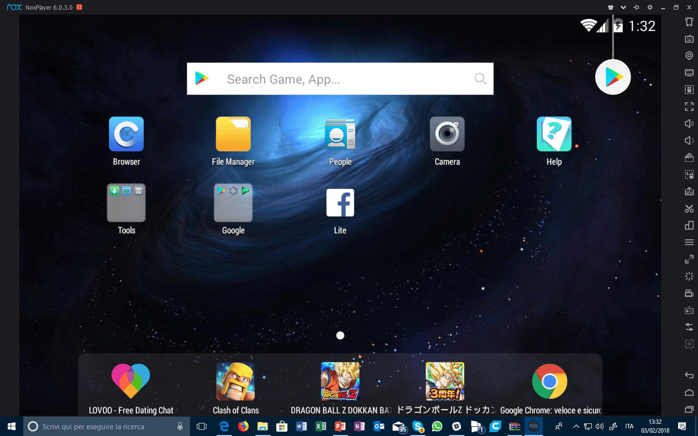
Task: Click the magnifier icon in search bar
Action: 480,78
